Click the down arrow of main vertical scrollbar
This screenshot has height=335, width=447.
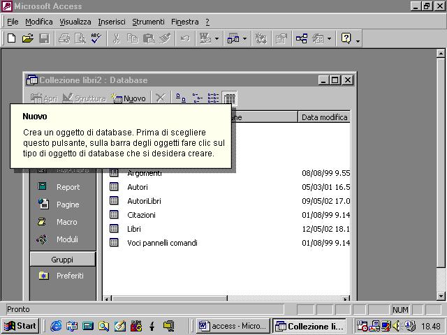441,296
